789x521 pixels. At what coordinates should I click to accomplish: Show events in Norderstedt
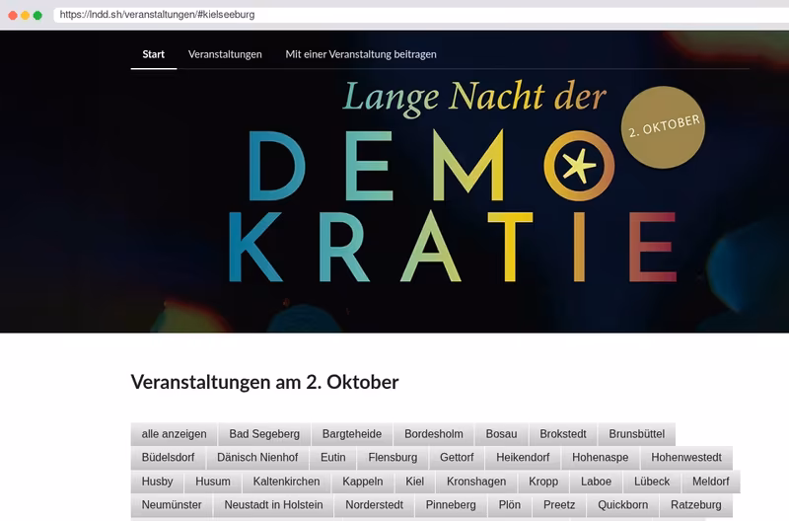(375, 505)
